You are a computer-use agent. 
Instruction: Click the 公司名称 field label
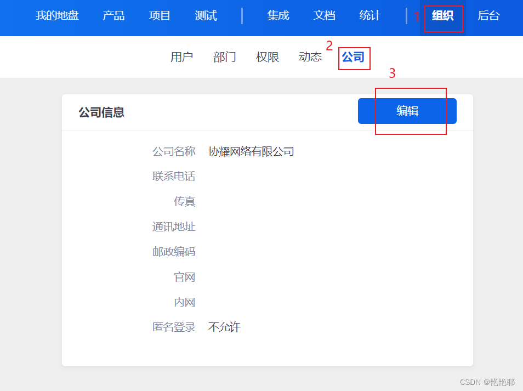tap(174, 151)
